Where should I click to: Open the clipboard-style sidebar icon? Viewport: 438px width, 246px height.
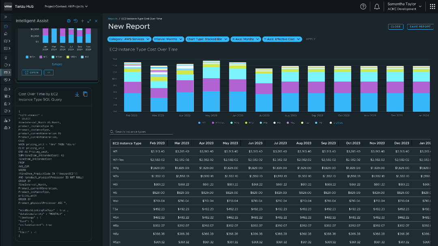pos(6,104)
